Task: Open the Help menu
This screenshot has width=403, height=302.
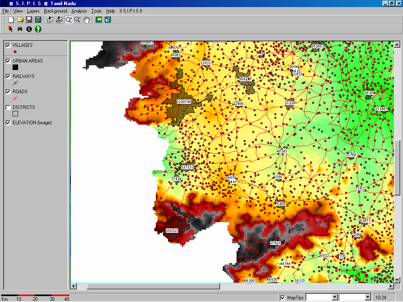Action: click(x=111, y=11)
